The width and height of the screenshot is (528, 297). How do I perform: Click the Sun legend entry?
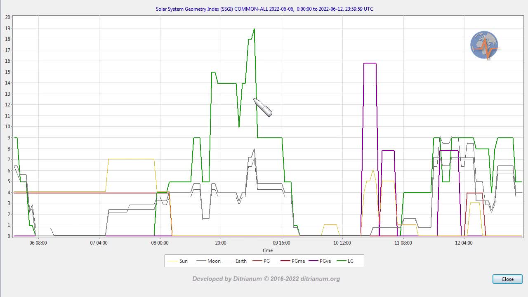click(x=178, y=261)
